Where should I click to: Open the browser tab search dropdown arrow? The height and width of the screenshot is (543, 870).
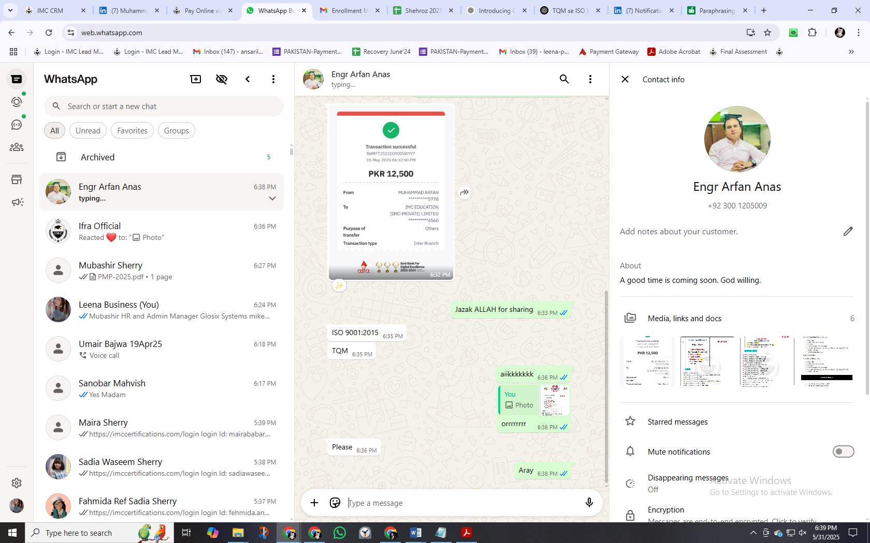pos(10,10)
